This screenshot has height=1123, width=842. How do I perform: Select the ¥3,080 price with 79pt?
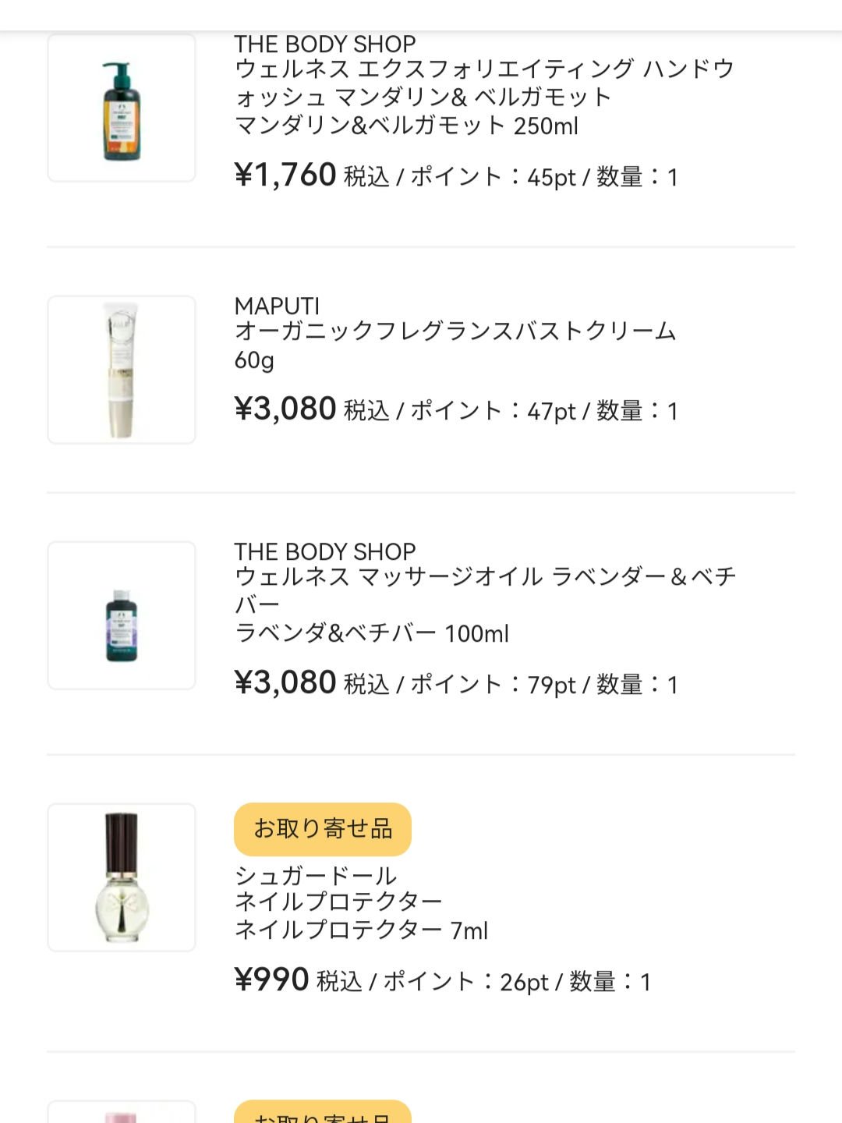pyautogui.click(x=456, y=683)
